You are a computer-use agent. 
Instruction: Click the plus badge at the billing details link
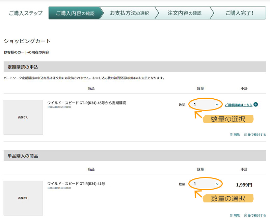[255, 105]
